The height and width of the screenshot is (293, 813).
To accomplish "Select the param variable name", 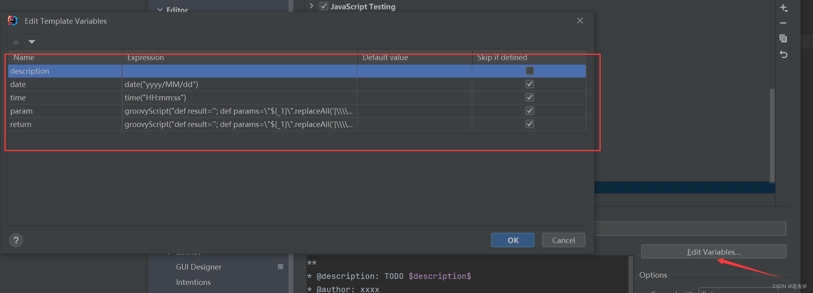I will (21, 111).
